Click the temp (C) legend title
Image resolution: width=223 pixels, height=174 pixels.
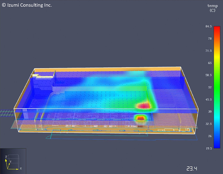tap(212, 8)
